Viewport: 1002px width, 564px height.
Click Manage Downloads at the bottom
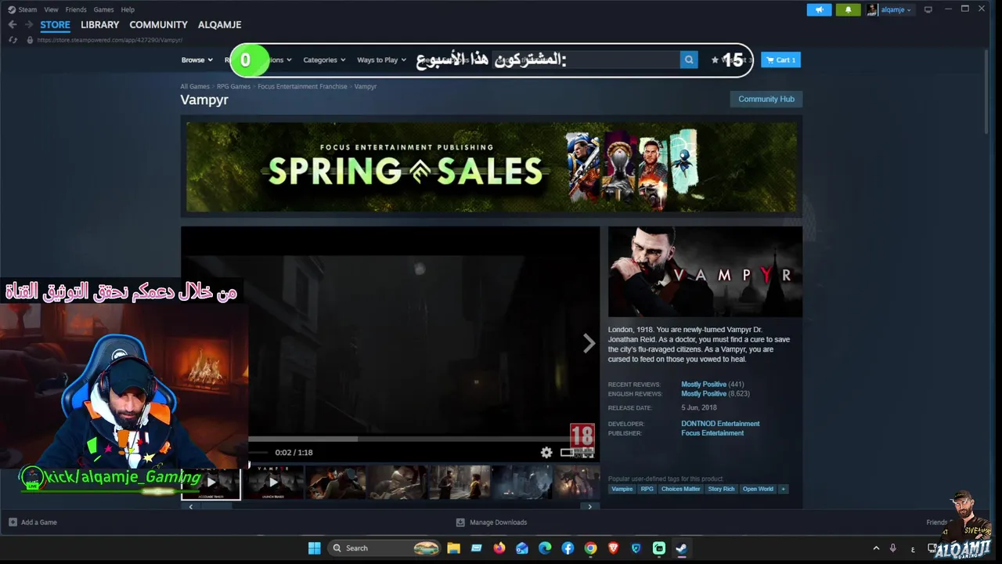tap(492, 522)
